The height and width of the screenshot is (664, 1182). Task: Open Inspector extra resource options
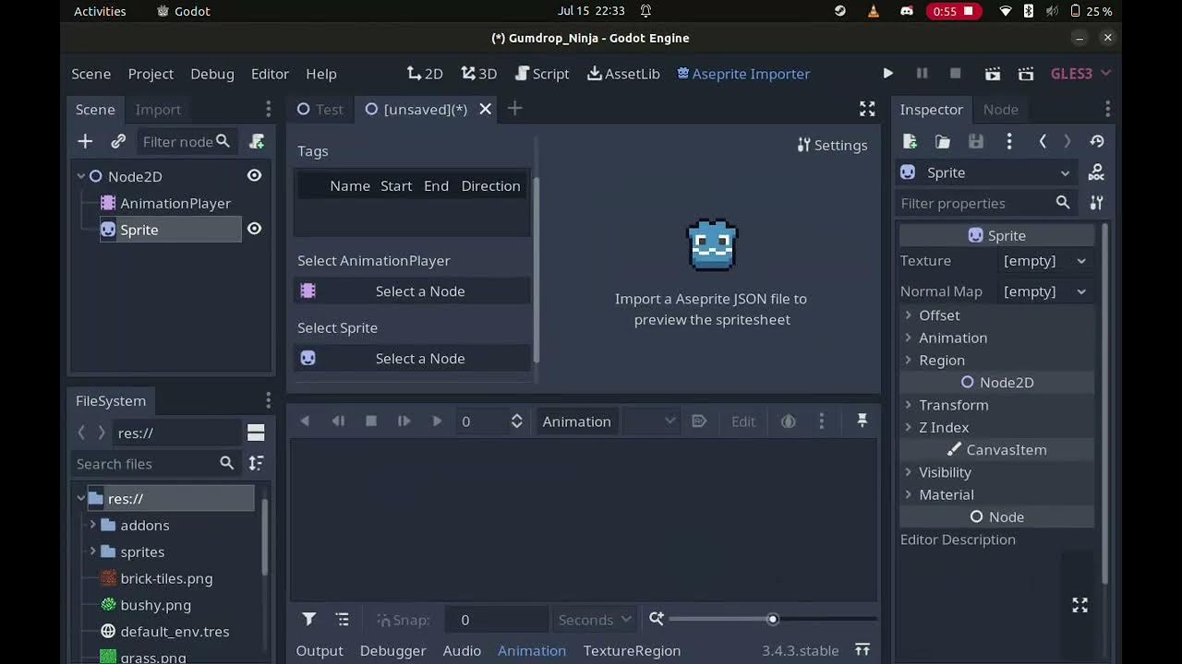[x=1009, y=141]
